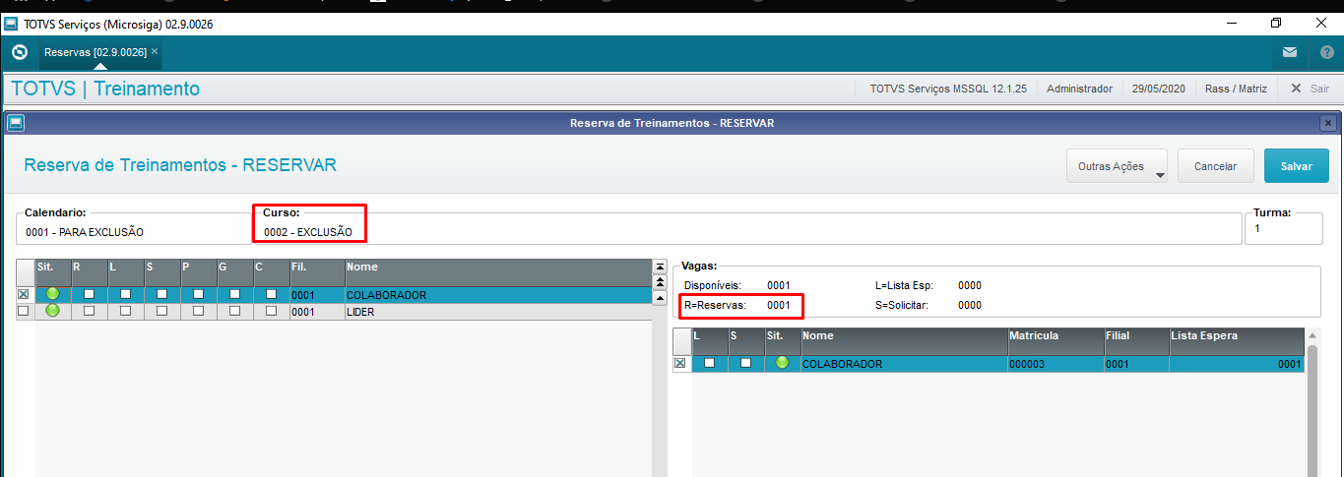Screen dimensions: 1344x477
Task: Click green status icon in LIDER row
Action: pos(52,311)
